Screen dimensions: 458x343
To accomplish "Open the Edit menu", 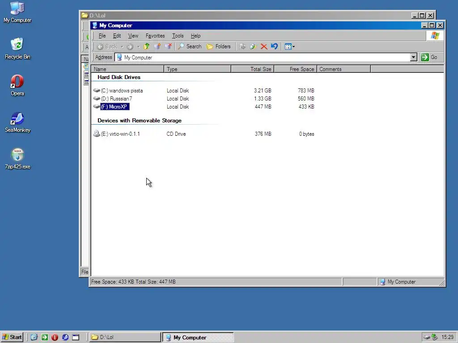I will [117, 36].
